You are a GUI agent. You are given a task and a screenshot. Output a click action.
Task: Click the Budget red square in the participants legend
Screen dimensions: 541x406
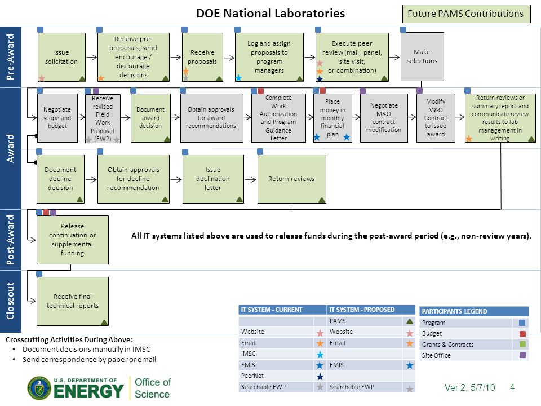click(522, 334)
